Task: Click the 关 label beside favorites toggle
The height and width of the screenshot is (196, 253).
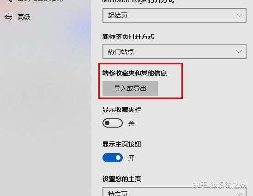Action: point(131,123)
